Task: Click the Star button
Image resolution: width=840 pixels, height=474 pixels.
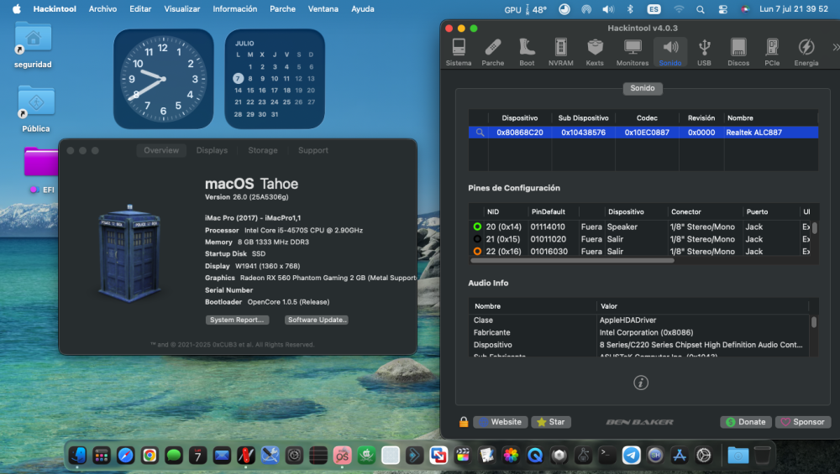Action: tap(551, 422)
